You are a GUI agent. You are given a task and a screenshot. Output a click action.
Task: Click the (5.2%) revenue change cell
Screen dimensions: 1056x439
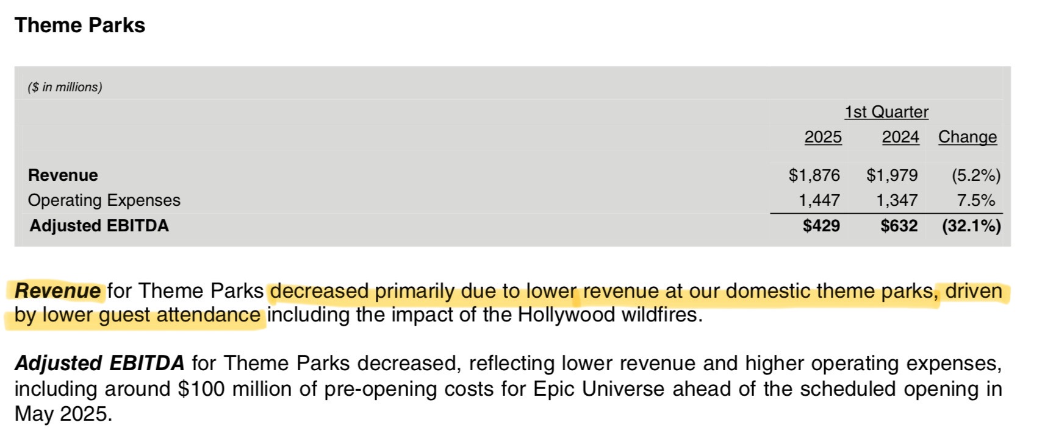pos(975,175)
